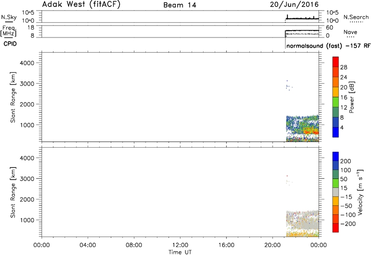Click the '200' velocity scale label
The height and width of the screenshot is (255, 371).
pos(345,161)
